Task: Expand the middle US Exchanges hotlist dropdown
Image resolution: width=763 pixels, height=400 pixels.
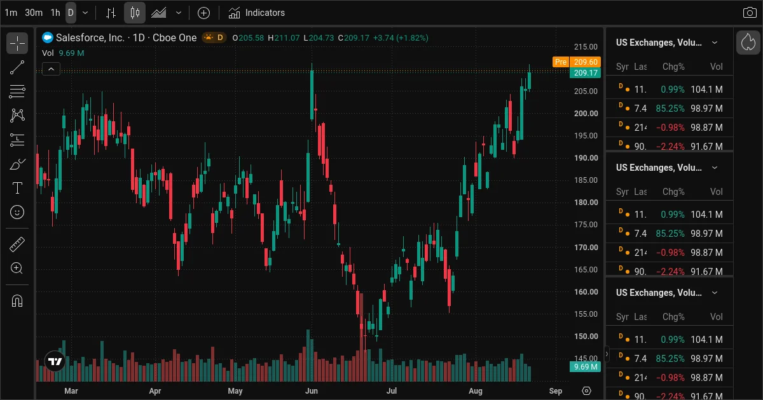Action: click(715, 168)
